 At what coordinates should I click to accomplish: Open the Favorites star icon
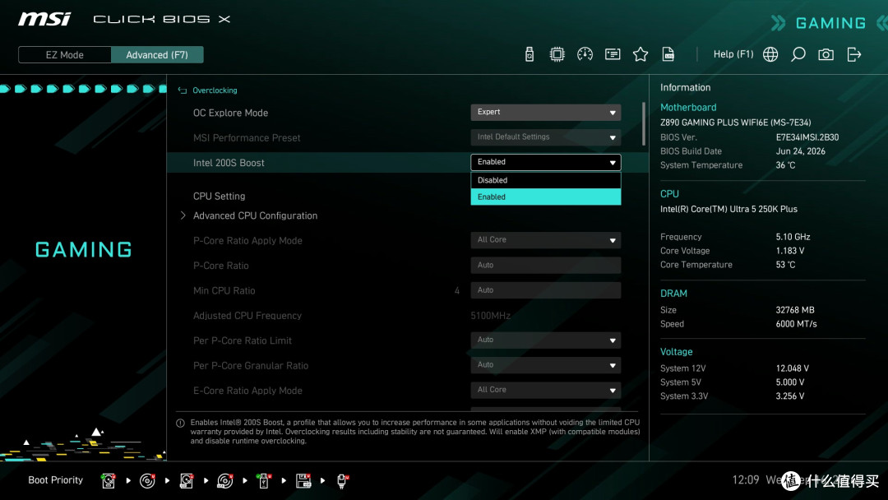click(640, 54)
